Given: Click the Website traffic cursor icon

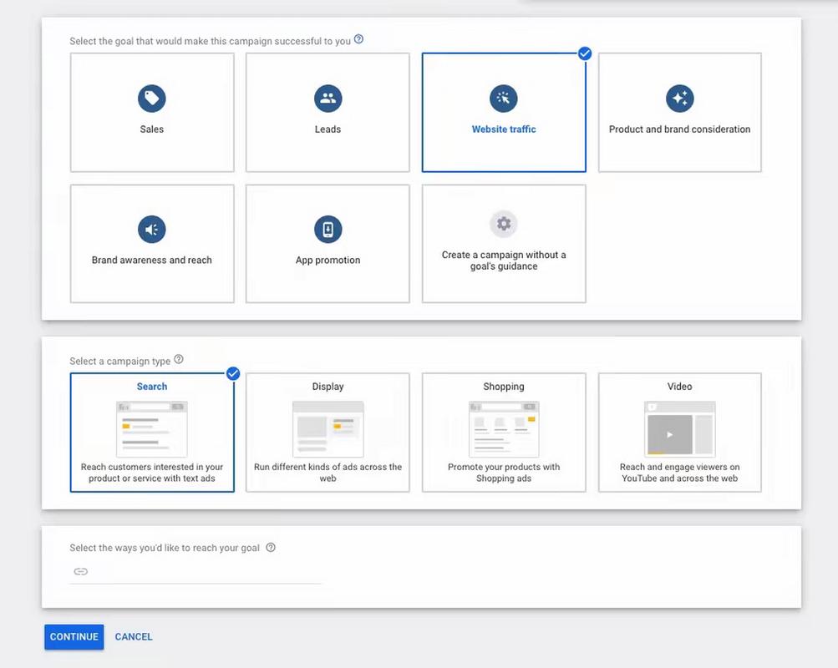Looking at the screenshot, I should [x=504, y=99].
